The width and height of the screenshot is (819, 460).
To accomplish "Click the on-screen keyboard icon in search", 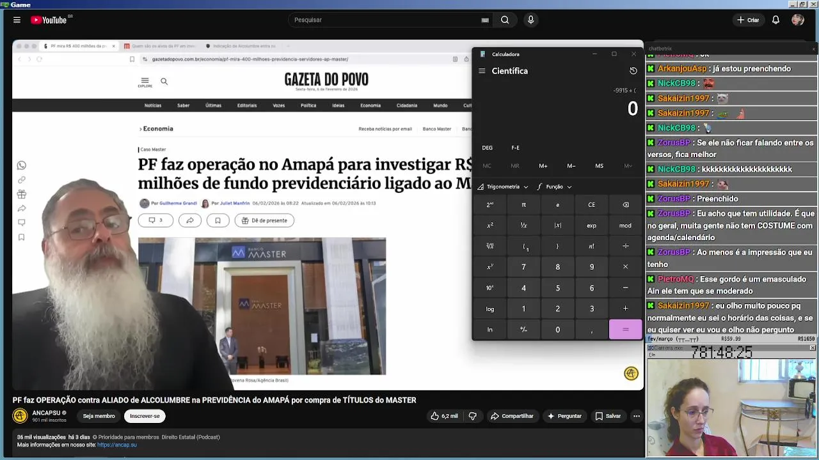I will pyautogui.click(x=485, y=20).
